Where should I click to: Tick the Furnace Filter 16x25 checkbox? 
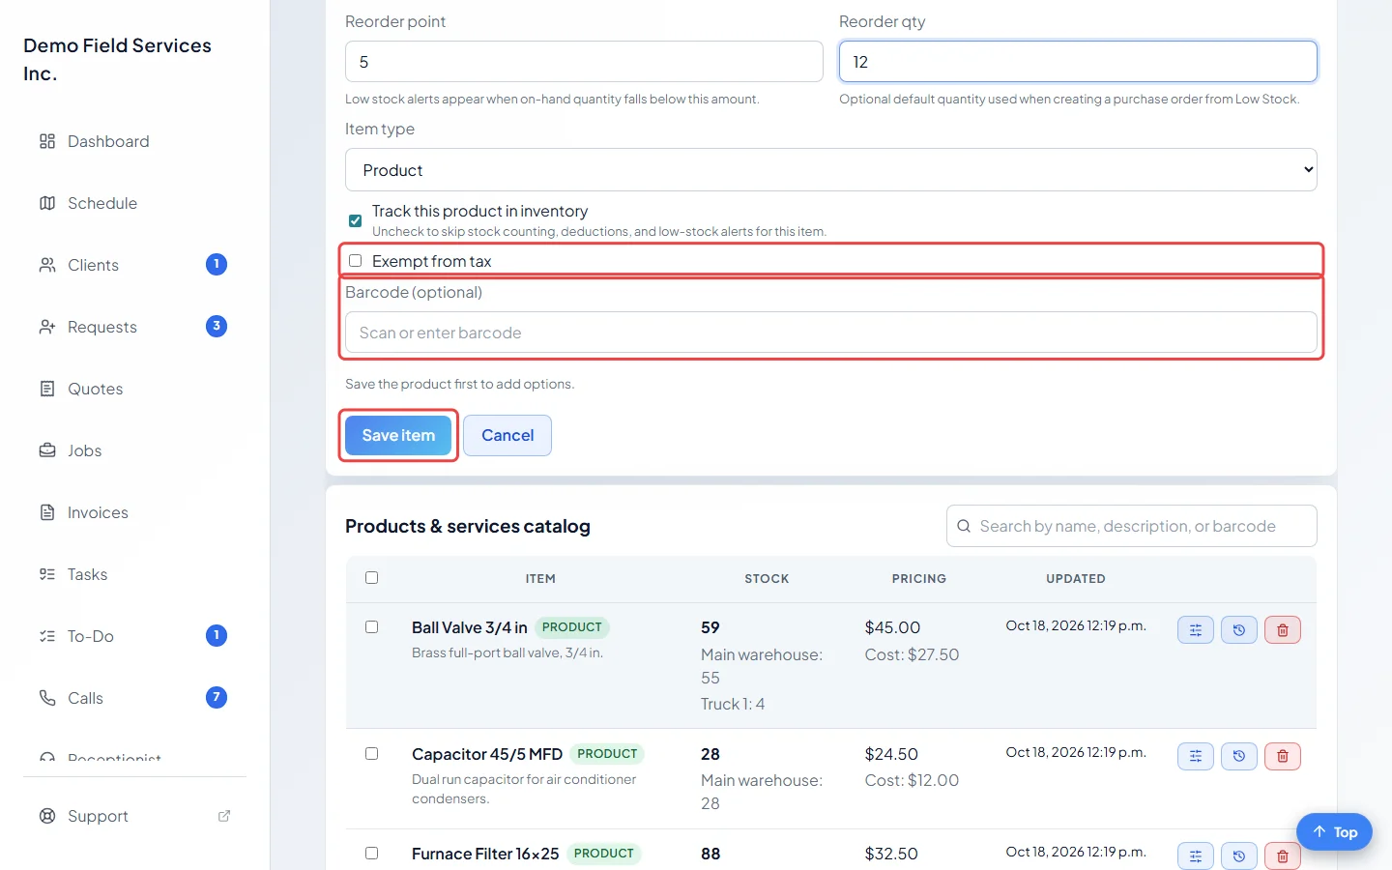(371, 854)
